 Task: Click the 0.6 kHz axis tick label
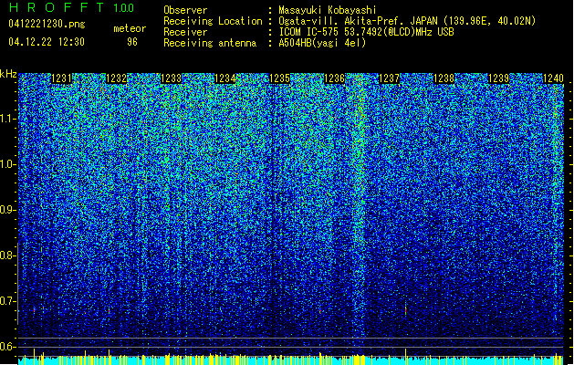click(6, 347)
